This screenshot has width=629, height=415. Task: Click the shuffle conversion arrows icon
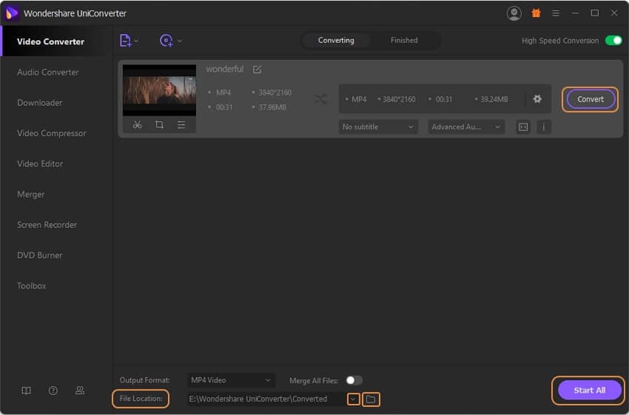[x=320, y=98]
